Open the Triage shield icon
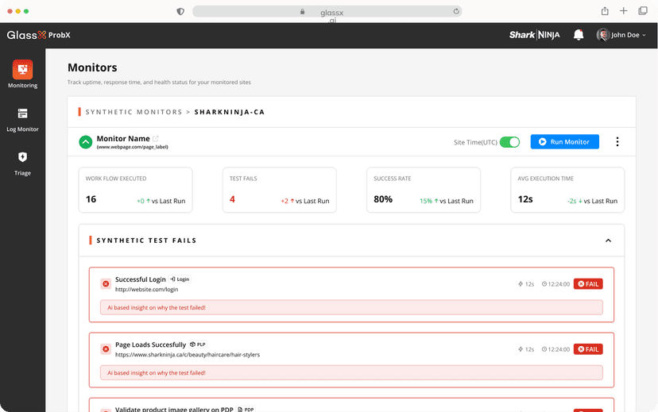This screenshot has width=658, height=412. pos(23,156)
